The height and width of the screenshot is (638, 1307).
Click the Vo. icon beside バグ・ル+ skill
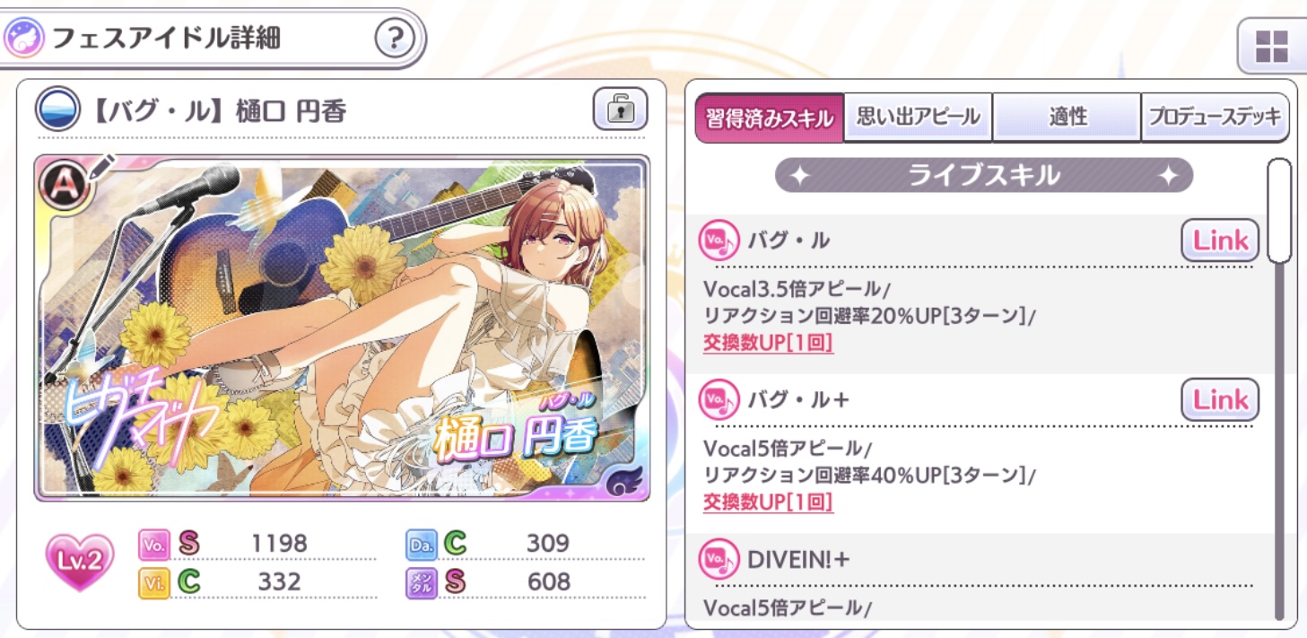pyautogui.click(x=719, y=399)
